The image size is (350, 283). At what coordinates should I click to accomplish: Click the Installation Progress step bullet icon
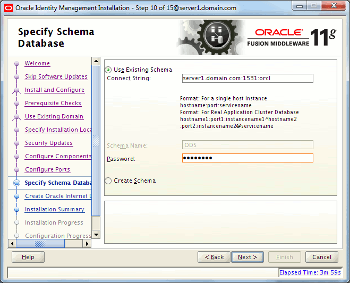tap(17, 222)
